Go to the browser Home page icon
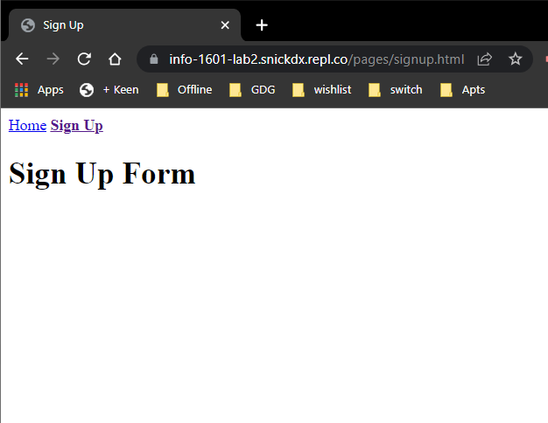 tap(115, 59)
